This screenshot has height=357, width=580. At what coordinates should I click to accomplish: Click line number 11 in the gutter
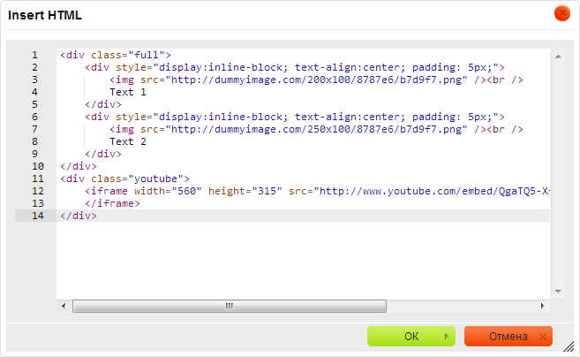pyautogui.click(x=37, y=178)
